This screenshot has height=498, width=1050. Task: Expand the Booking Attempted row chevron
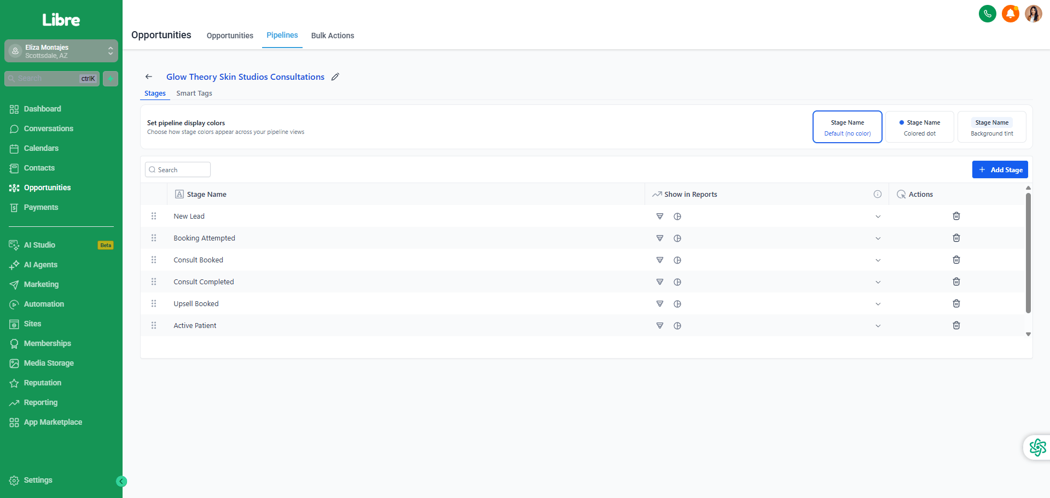pyautogui.click(x=878, y=238)
